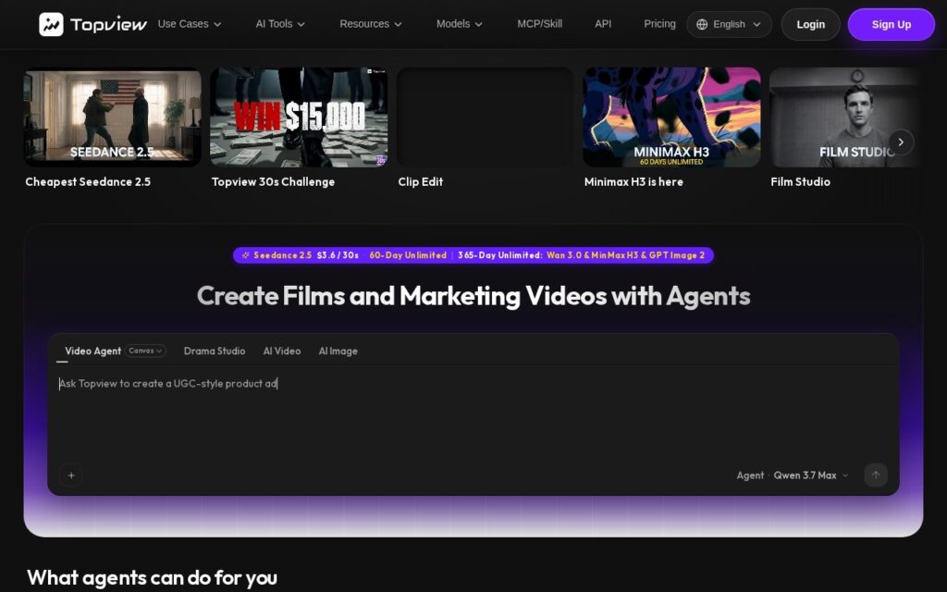Click the 'Create Films and Marketing Videos' heading

(x=473, y=296)
